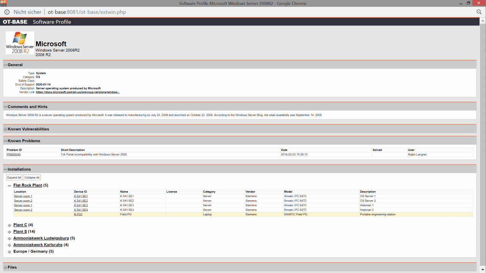The width and height of the screenshot is (486, 273).
Task: Open the Plant C link
Action: coord(20,225)
